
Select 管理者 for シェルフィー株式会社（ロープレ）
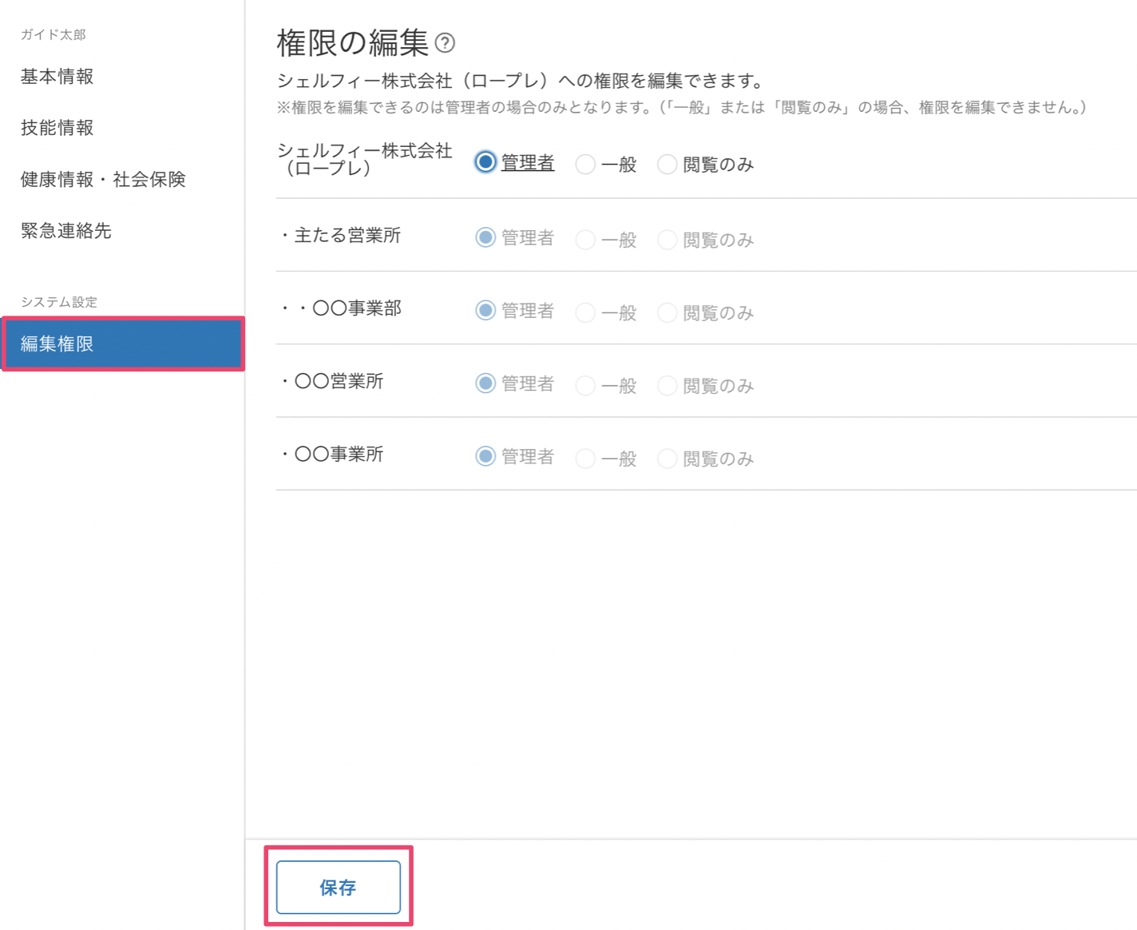[x=485, y=162]
